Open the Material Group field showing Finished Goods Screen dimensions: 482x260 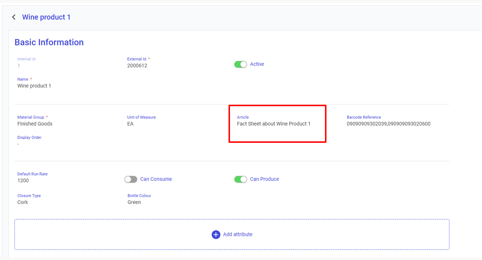point(35,124)
